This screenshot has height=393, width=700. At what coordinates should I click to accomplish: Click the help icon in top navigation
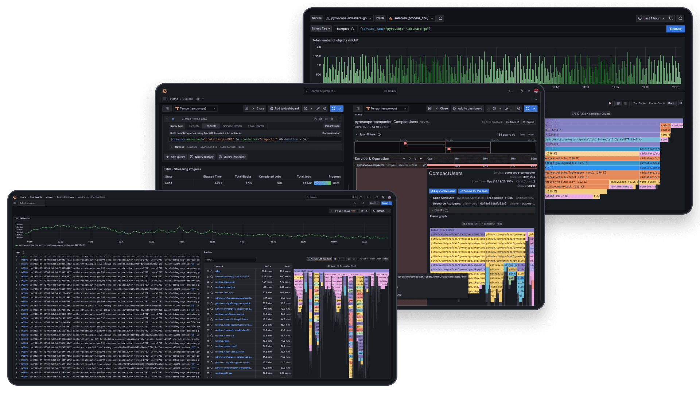[521, 91]
